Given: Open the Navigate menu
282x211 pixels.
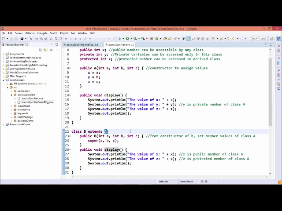Looking at the screenshot, I should point(42,33).
